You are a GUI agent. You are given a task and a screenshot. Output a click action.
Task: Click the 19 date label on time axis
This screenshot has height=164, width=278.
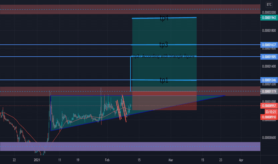click(78, 160)
